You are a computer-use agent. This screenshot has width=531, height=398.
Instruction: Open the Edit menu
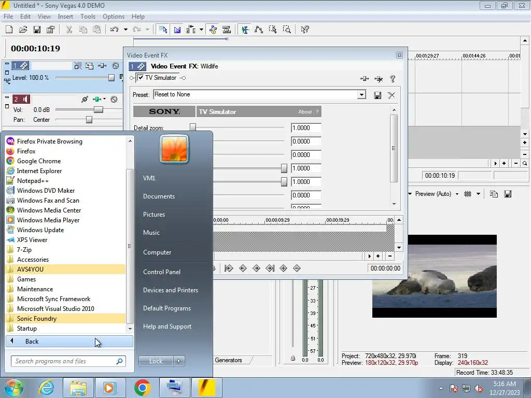[25, 16]
